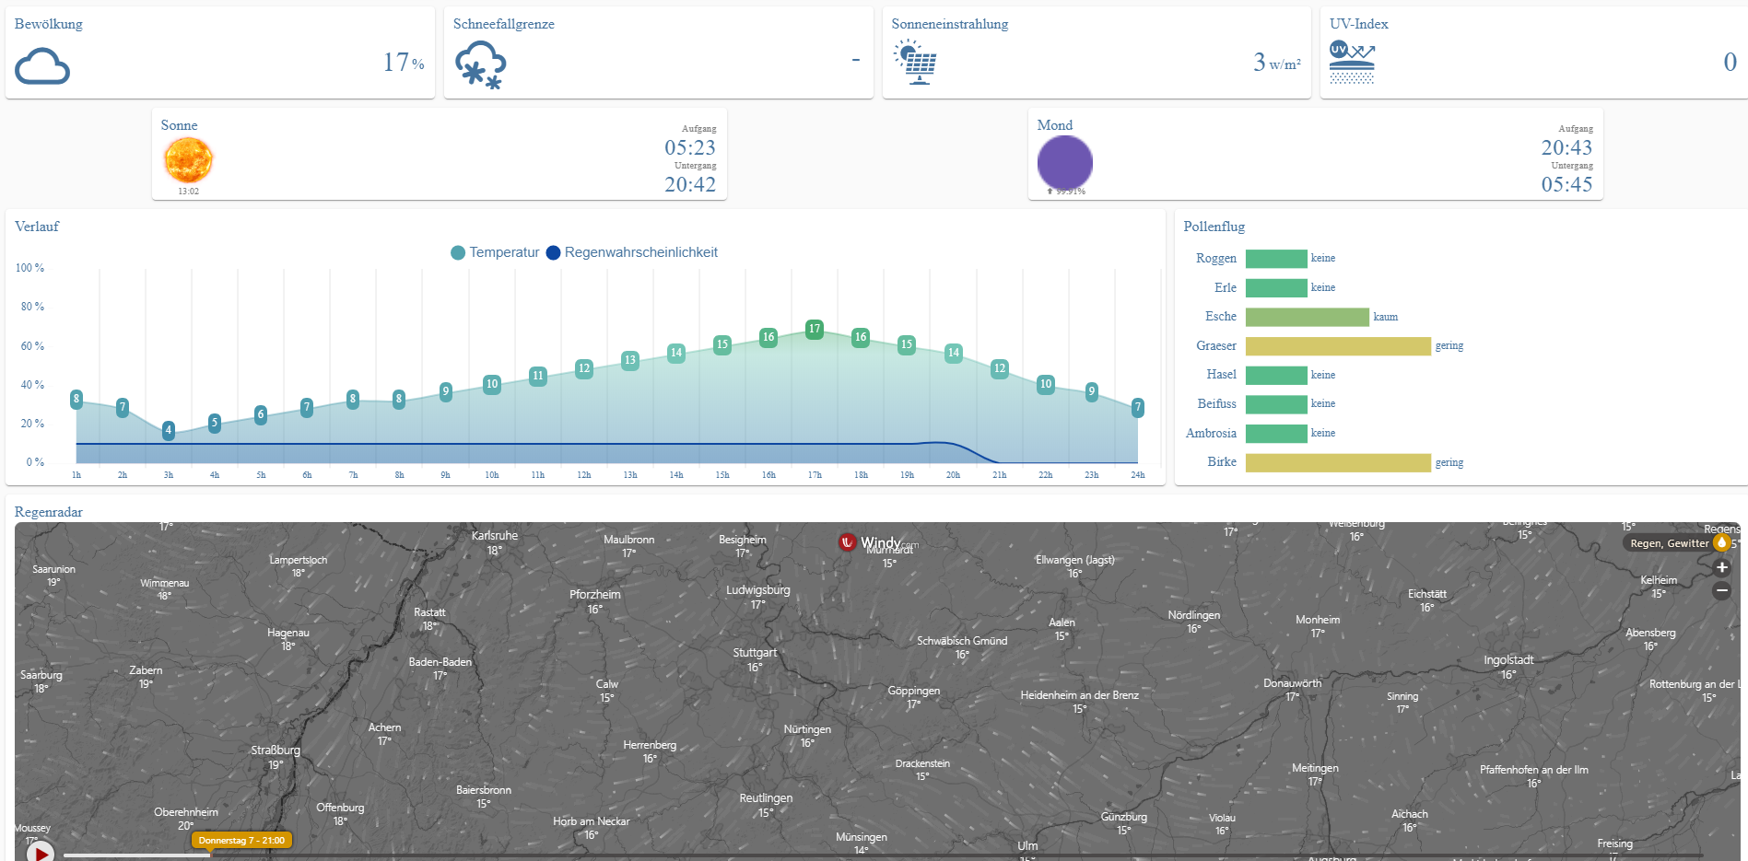
Task: Click the Birke pollen bar
Action: pos(1338,462)
